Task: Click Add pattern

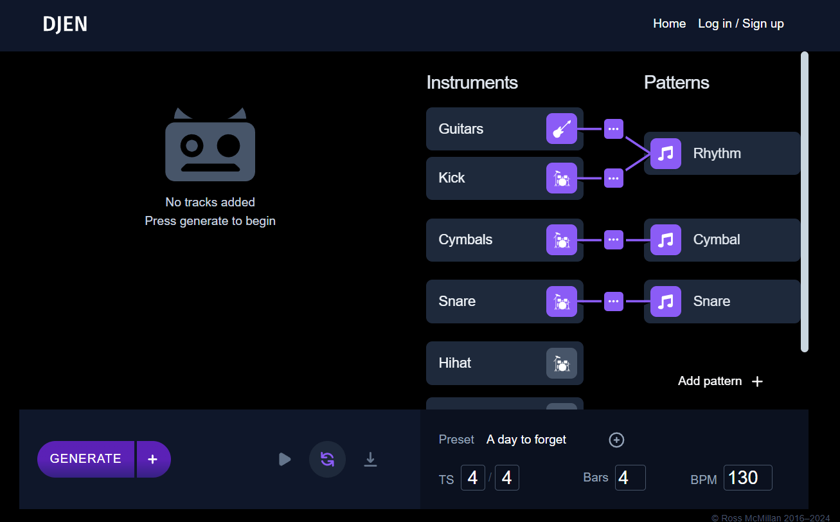Action: (x=720, y=381)
